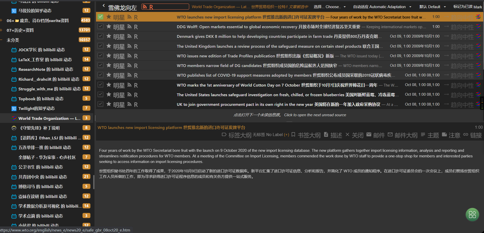Click 标记为已读 Mark as read

[467, 7]
